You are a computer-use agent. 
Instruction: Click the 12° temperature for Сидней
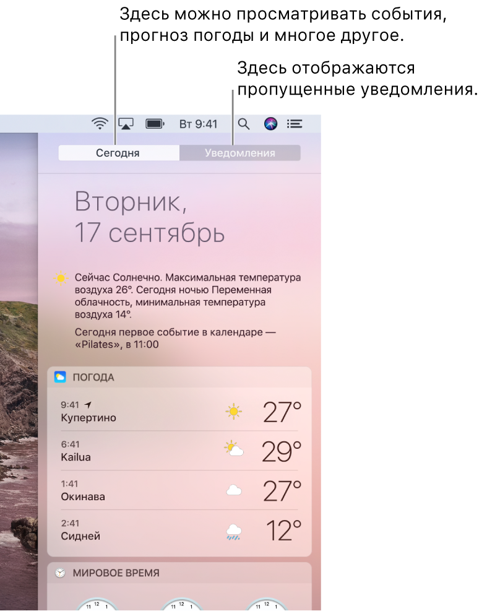click(x=284, y=531)
